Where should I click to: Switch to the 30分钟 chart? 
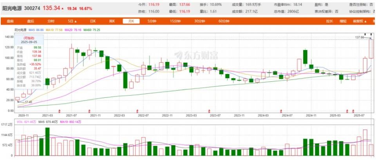coord(199,21)
